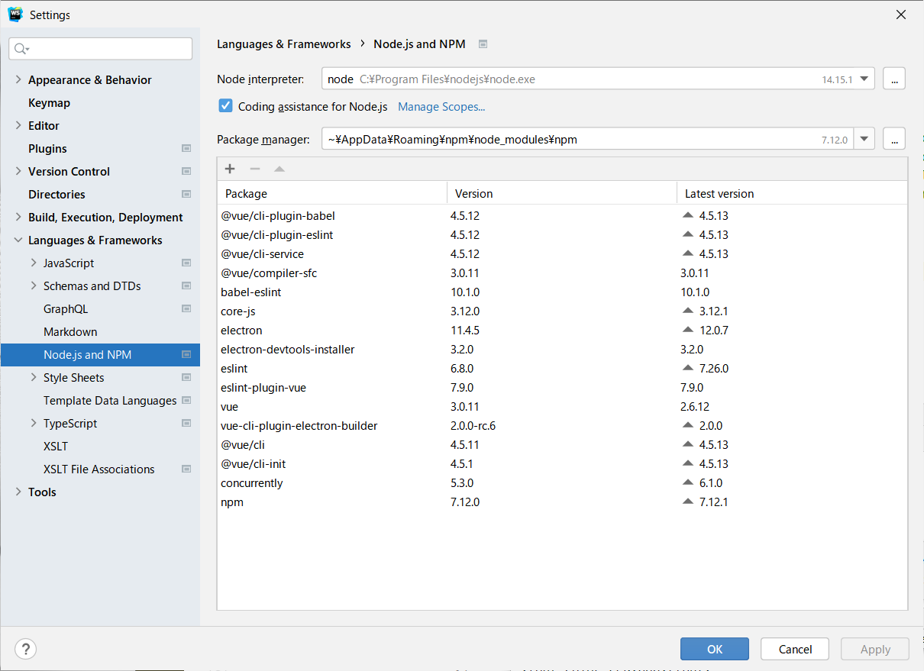This screenshot has height=671, width=924.
Task: Click update arrow for concurrently 6.1.0
Action: [x=688, y=482]
